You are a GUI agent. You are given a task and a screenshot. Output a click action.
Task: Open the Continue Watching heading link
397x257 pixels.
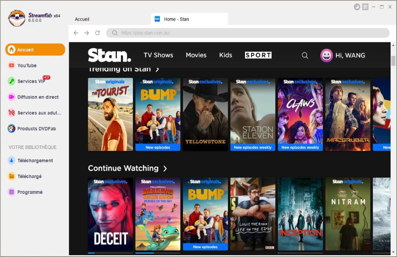(x=123, y=168)
